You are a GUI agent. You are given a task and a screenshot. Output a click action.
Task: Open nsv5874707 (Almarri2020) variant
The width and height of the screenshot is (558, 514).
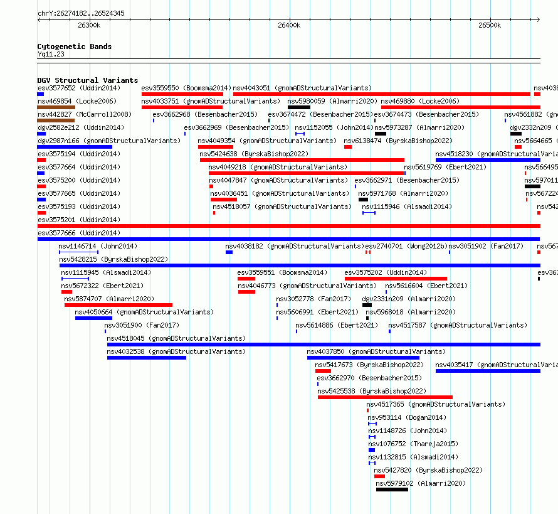coord(109,299)
